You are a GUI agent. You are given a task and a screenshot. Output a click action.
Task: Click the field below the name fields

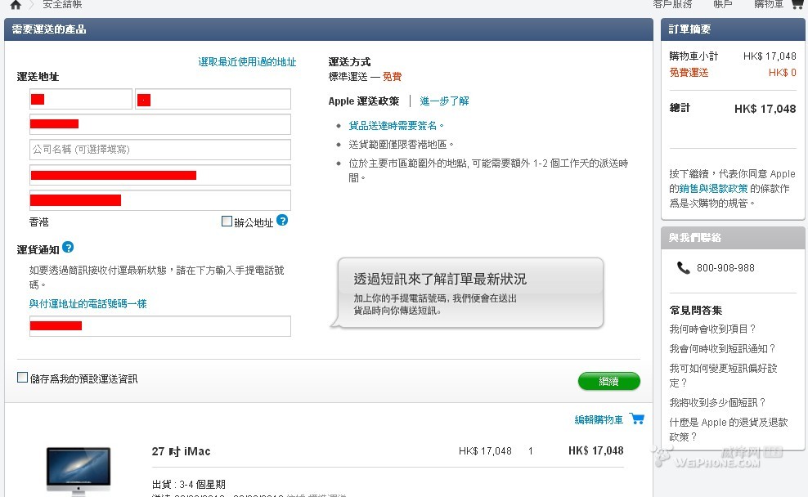pos(160,124)
